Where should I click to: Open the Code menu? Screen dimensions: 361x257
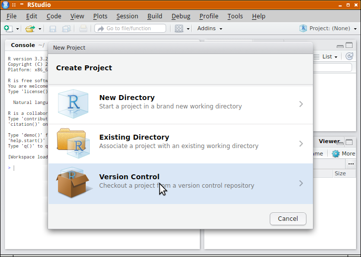point(54,16)
